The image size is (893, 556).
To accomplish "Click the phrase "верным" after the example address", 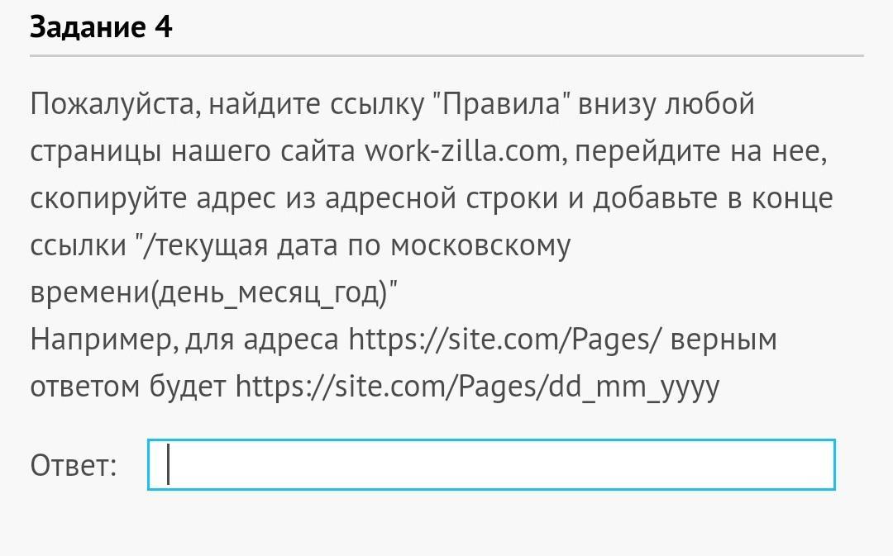I will pos(723,340).
